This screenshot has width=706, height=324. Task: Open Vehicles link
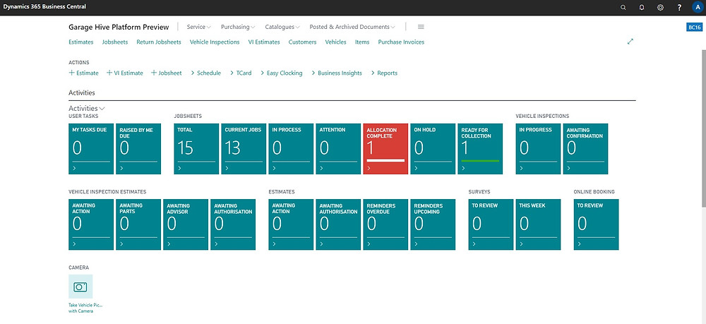pyautogui.click(x=335, y=42)
